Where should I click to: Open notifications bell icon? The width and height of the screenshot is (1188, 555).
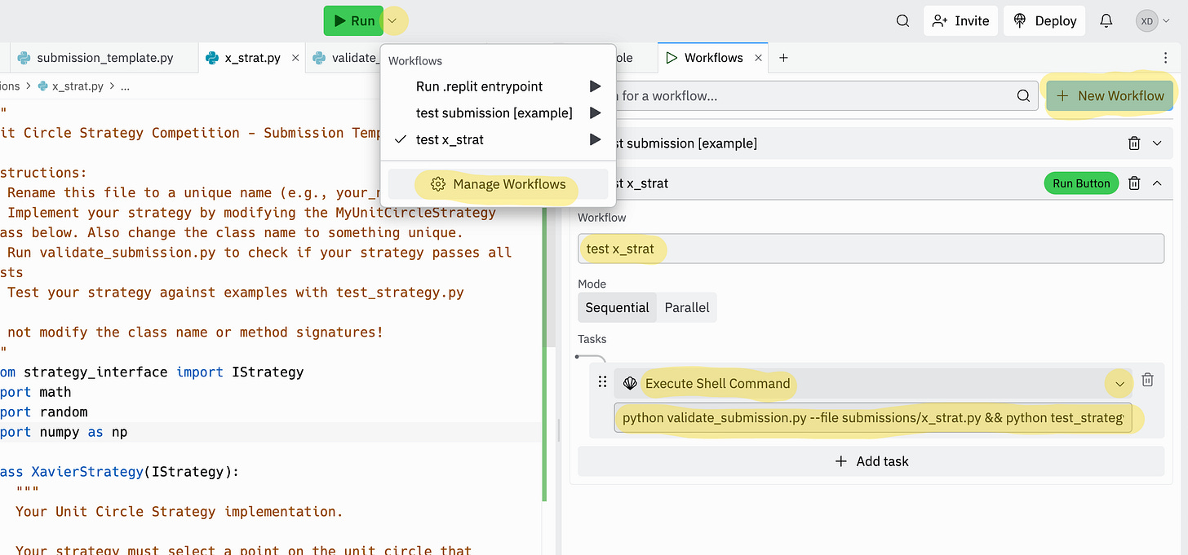tap(1106, 21)
